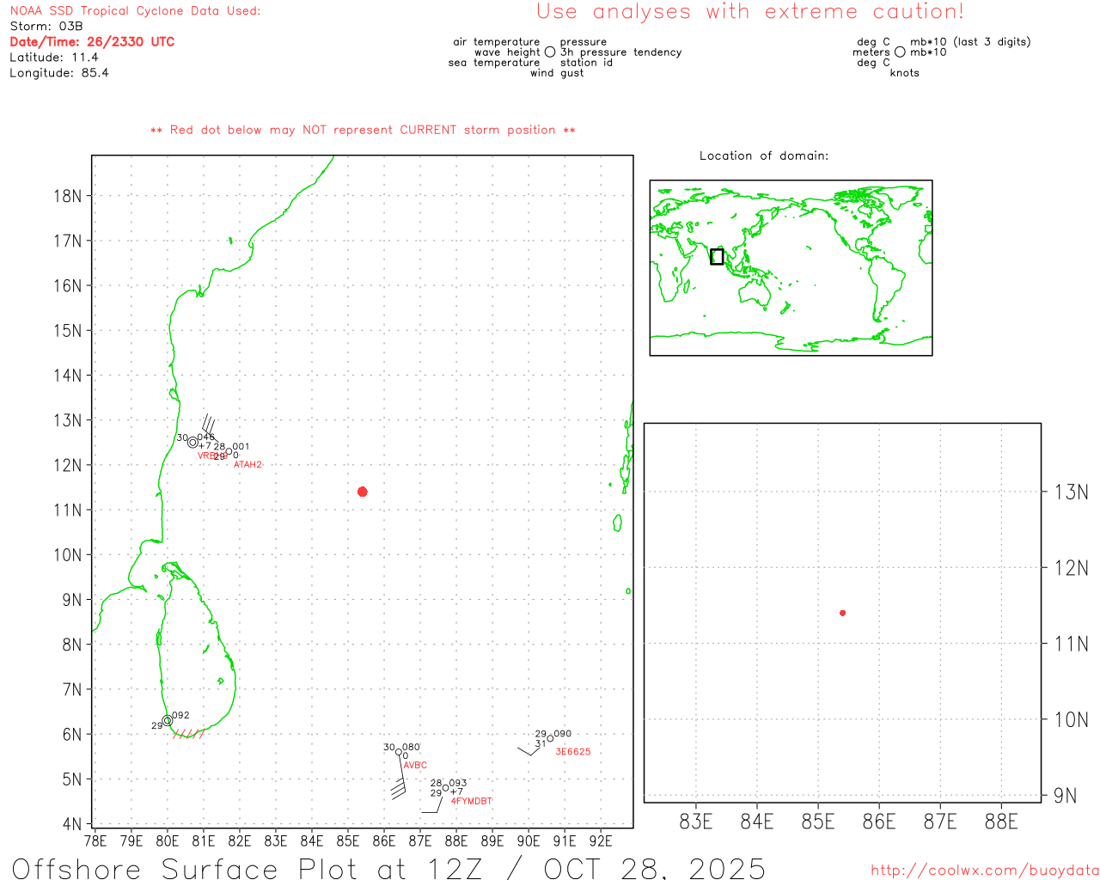Click the 'wind gust' legend label
This screenshot has width=1100, height=880.
[x=557, y=73]
